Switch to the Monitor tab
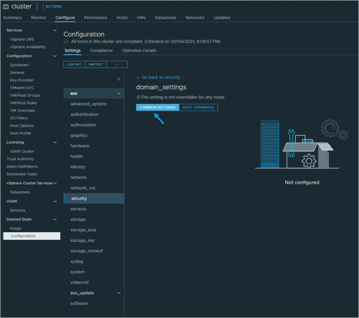The height and width of the screenshot is (318, 359). [x=38, y=18]
